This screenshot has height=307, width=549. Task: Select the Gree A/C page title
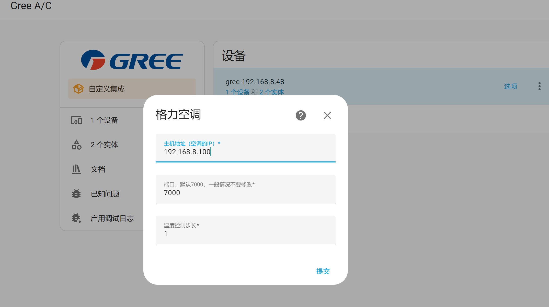pyautogui.click(x=31, y=6)
